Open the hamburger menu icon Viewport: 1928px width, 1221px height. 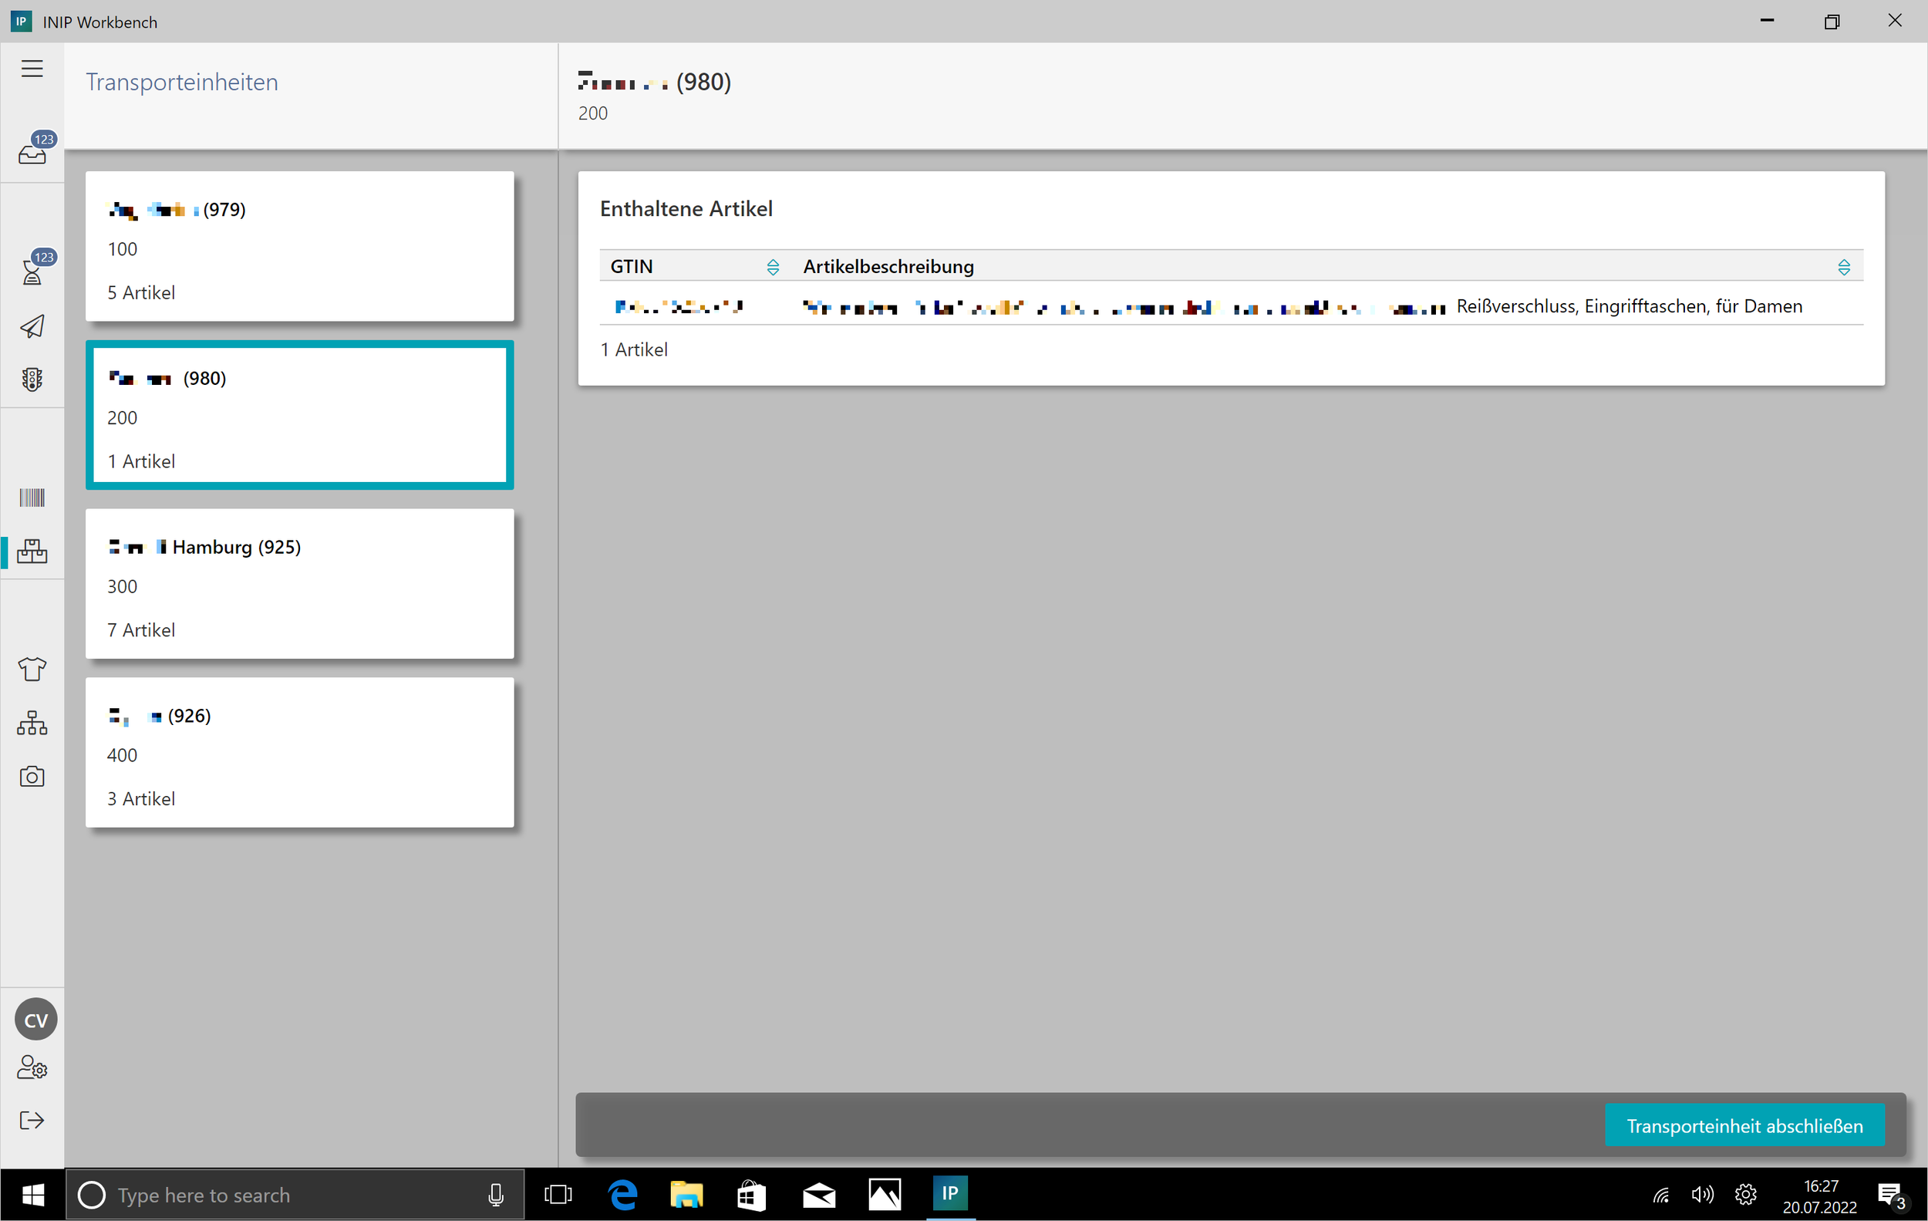pos(32,69)
